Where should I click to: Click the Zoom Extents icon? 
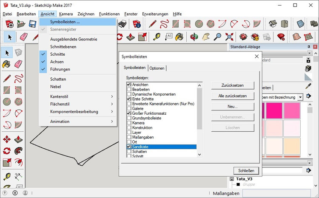coord(229,37)
